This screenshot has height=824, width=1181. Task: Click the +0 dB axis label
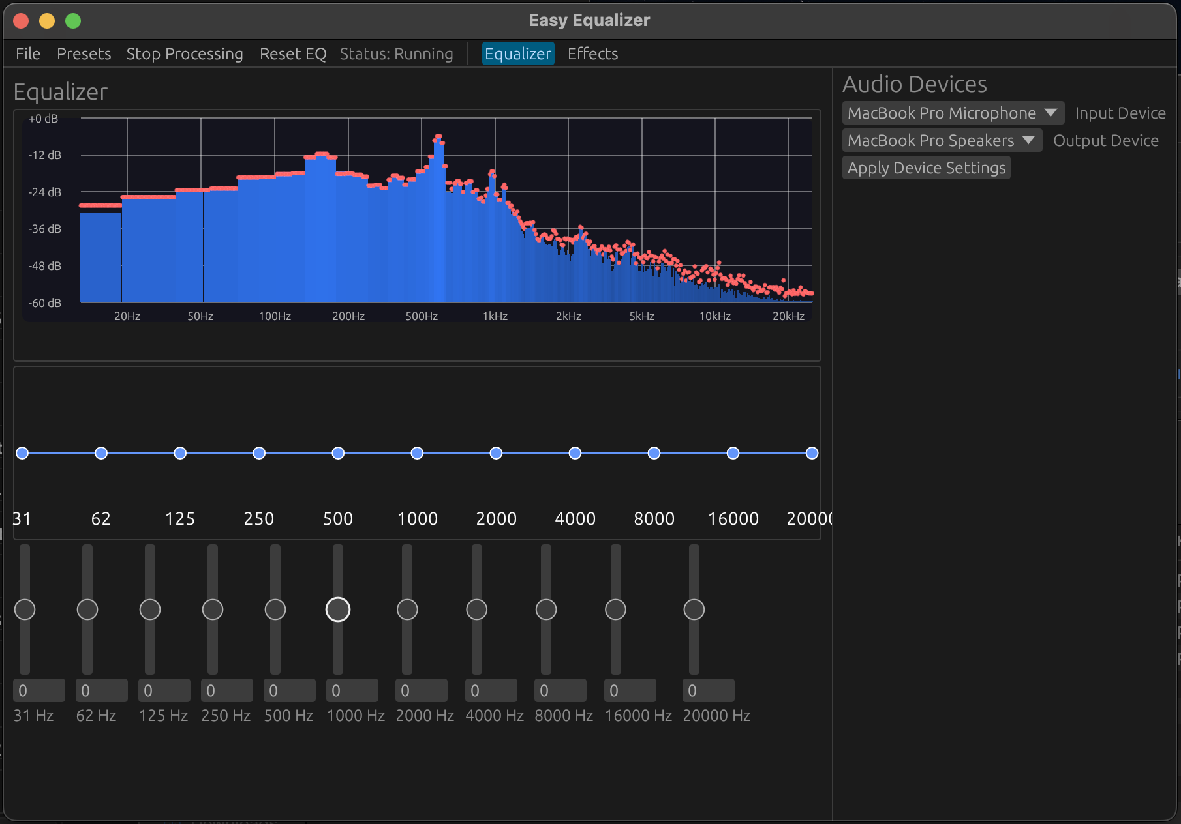[43, 119]
